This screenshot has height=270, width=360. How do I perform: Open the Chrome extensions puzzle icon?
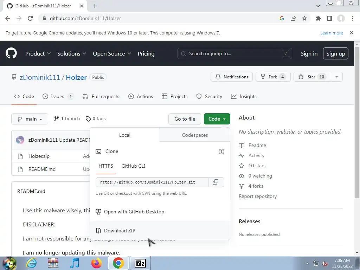[x=318, y=18]
